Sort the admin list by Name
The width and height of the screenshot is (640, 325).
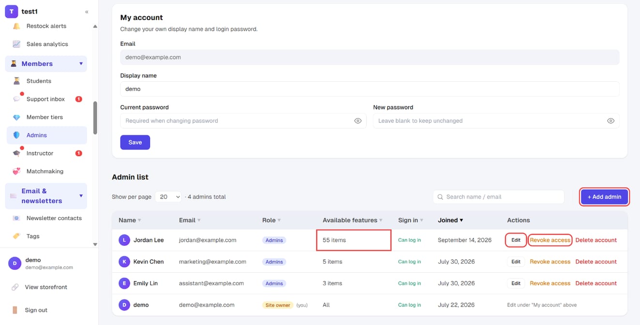(130, 220)
